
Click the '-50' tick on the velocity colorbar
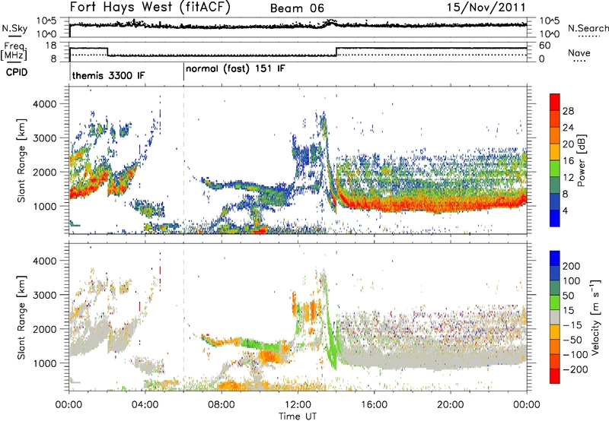572,340
